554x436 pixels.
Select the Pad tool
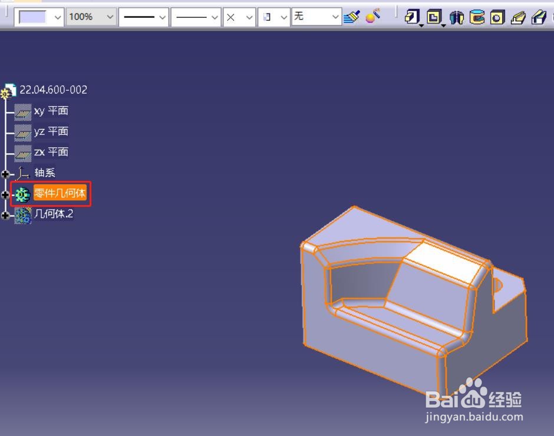point(411,16)
